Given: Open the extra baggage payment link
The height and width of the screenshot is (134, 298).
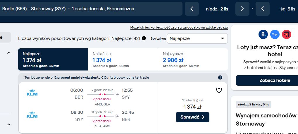Looking at the screenshot, I should coord(179,28).
